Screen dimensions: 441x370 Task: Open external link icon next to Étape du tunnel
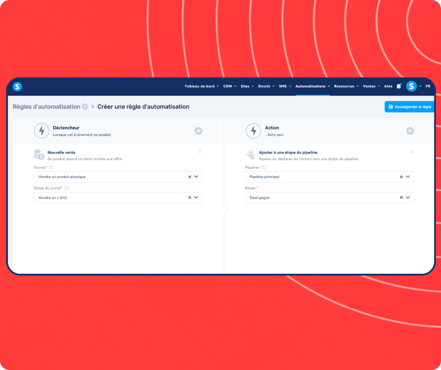point(67,188)
